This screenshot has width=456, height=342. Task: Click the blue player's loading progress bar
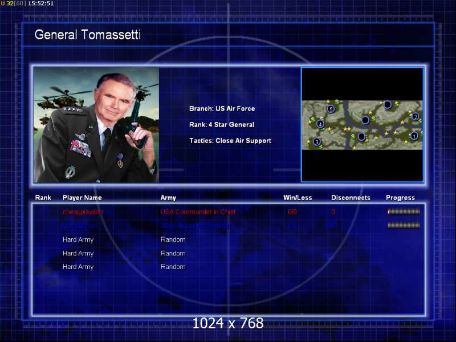pos(404,225)
